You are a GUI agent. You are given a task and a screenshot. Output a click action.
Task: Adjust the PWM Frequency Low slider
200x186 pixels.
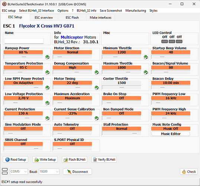click(x=171, y=103)
